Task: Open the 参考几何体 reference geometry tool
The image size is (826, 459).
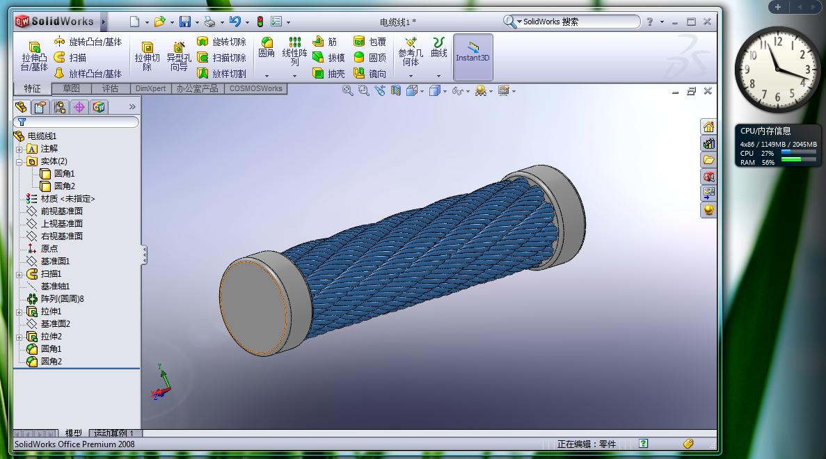Action: 411,51
